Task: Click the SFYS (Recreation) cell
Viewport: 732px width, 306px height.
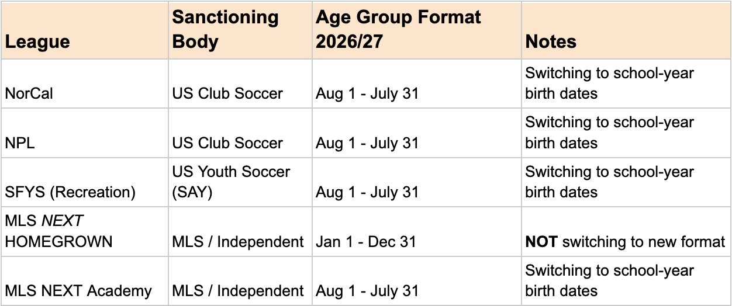Action: pyautogui.click(x=85, y=182)
